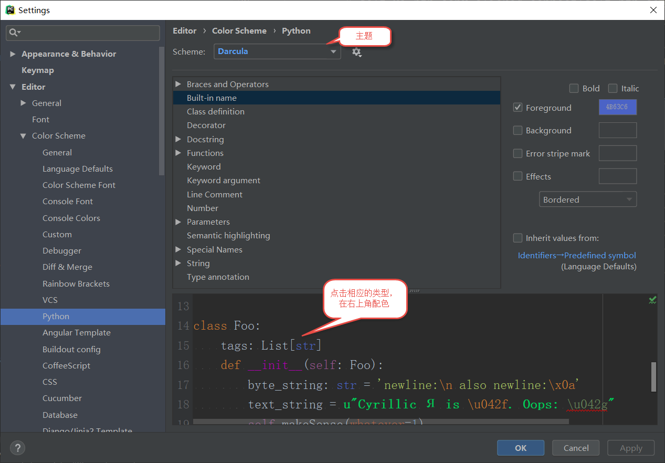
Task: Expand Braces and Operators group
Action: click(178, 84)
